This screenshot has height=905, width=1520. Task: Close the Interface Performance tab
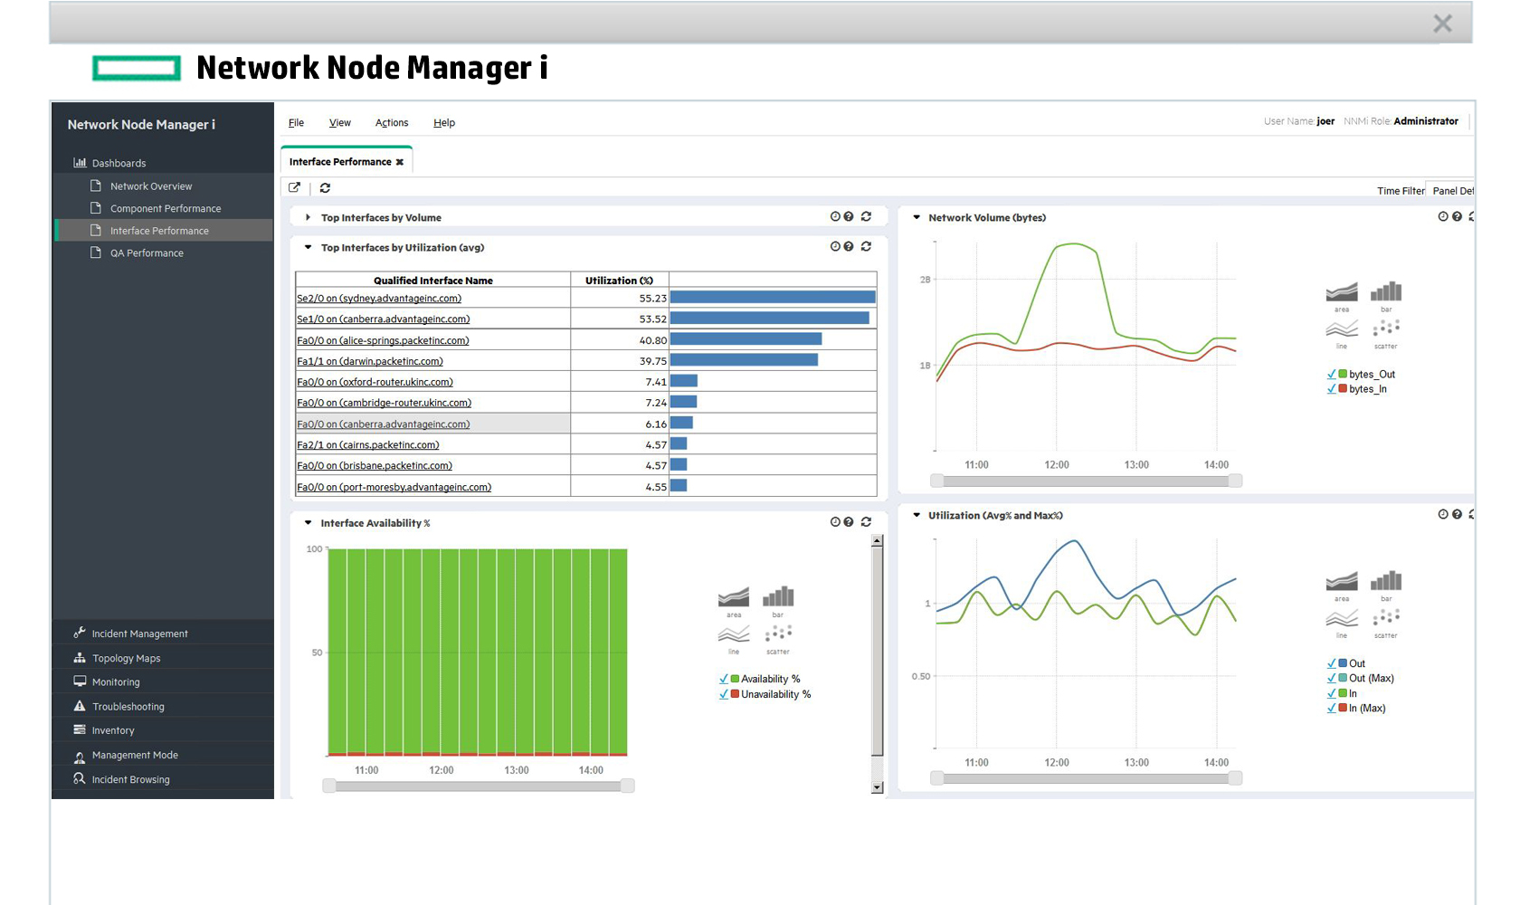click(x=400, y=162)
